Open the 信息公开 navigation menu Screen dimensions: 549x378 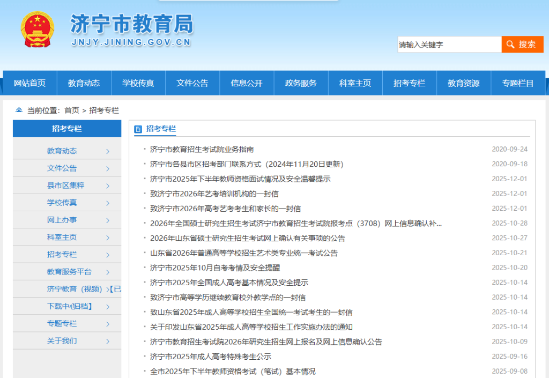(247, 83)
